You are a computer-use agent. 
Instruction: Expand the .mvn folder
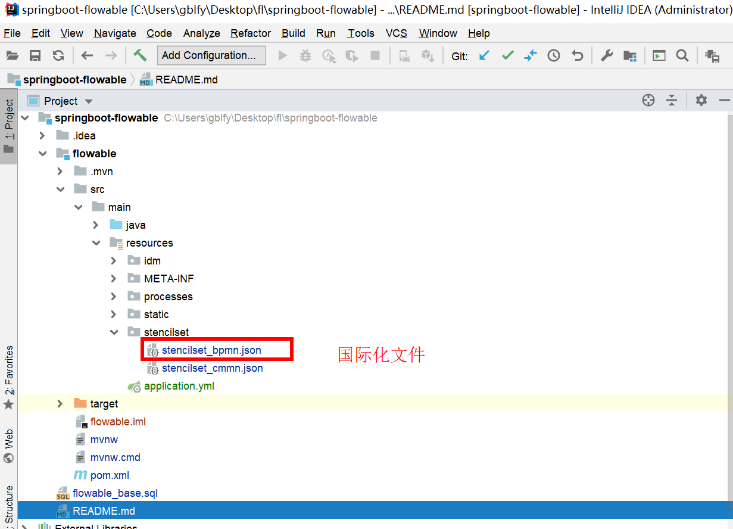(x=61, y=172)
